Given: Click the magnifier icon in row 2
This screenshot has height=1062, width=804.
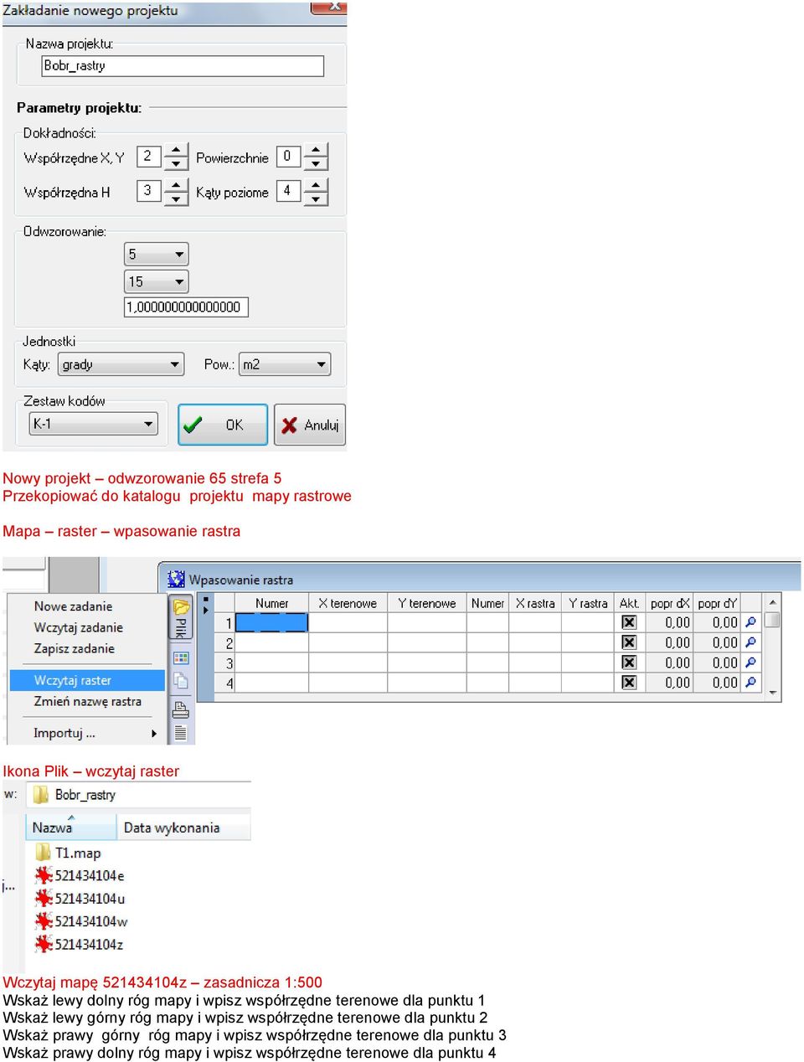Looking at the screenshot, I should point(751,642).
